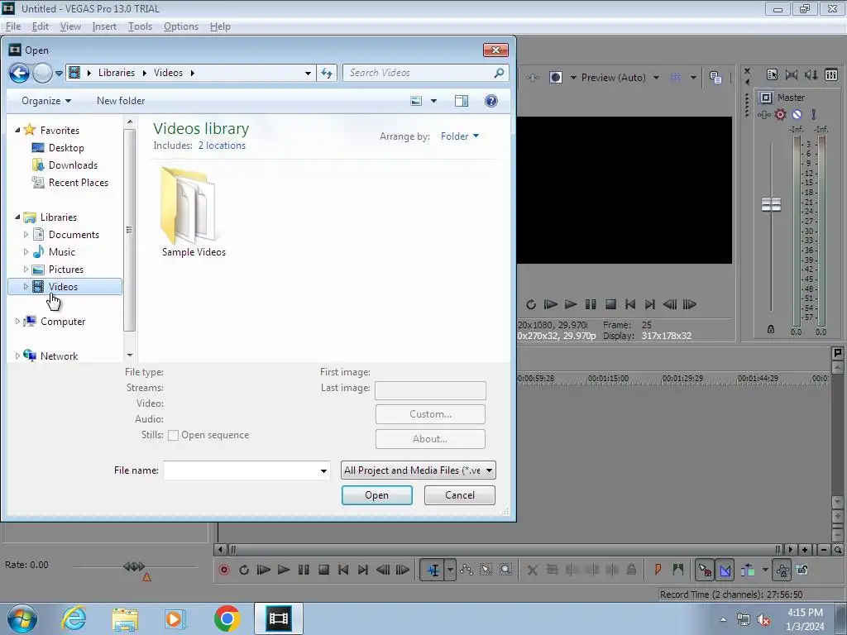Click the Downmix Output icon in the mixer

pos(792,74)
